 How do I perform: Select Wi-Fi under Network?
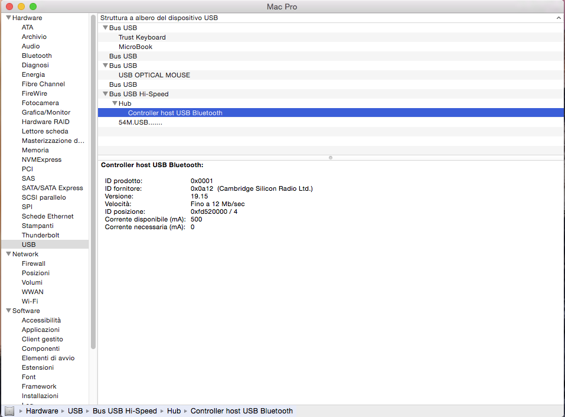pos(30,301)
